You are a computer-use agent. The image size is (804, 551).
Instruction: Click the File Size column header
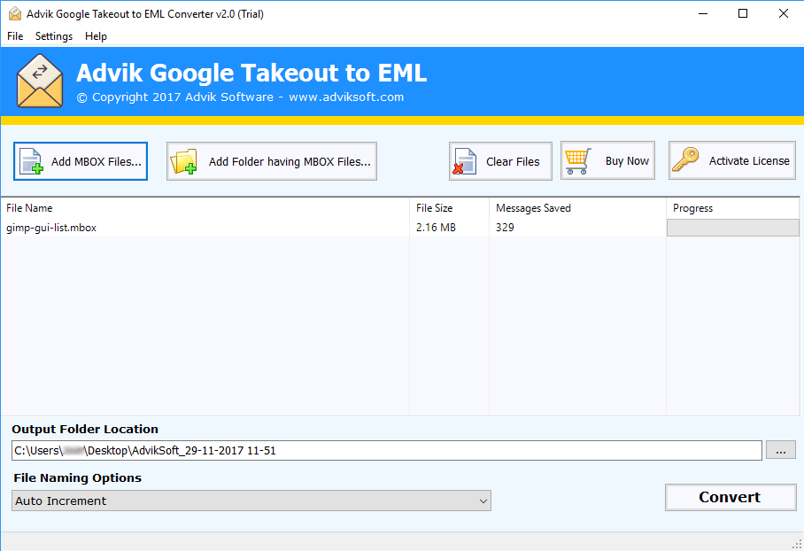(x=450, y=208)
